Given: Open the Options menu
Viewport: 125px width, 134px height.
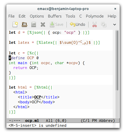Looking at the screenshot, I should coord(37,16).
